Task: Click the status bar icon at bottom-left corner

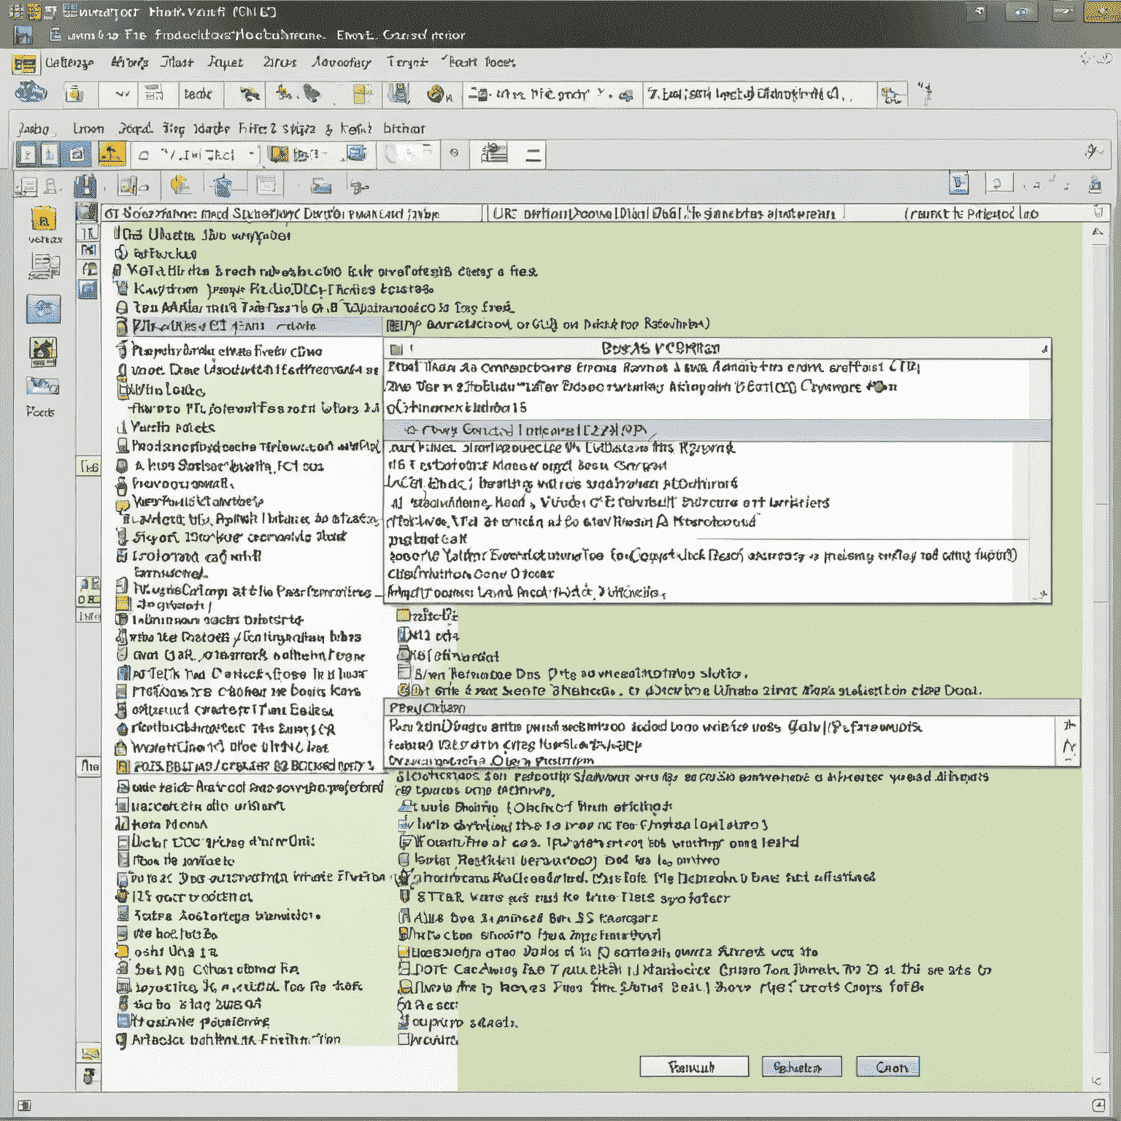Action: point(24,1105)
